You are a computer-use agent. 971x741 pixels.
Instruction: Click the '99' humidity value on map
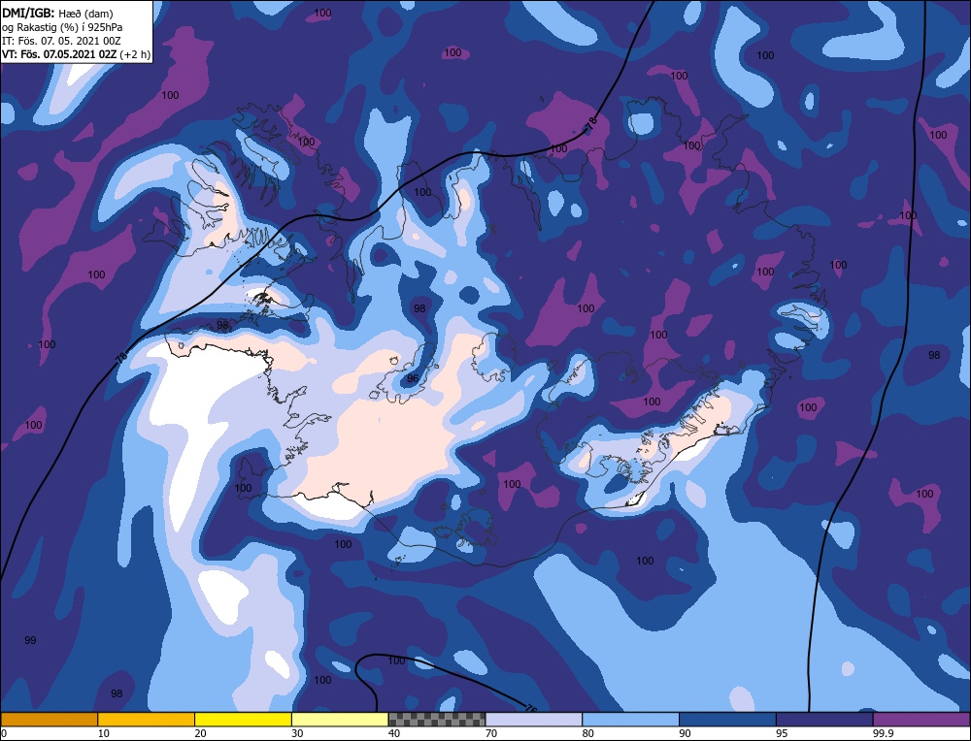click(x=30, y=640)
